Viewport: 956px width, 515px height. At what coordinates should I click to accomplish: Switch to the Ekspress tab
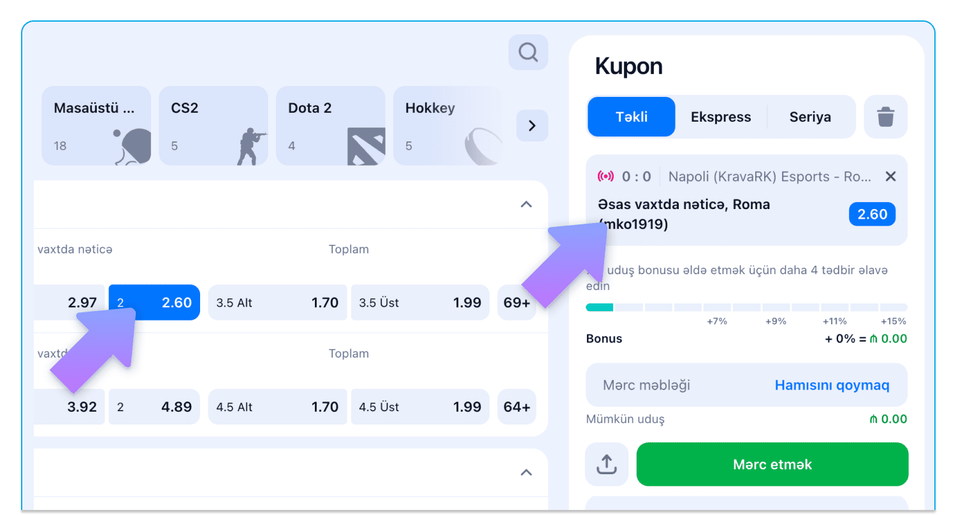[x=721, y=117]
